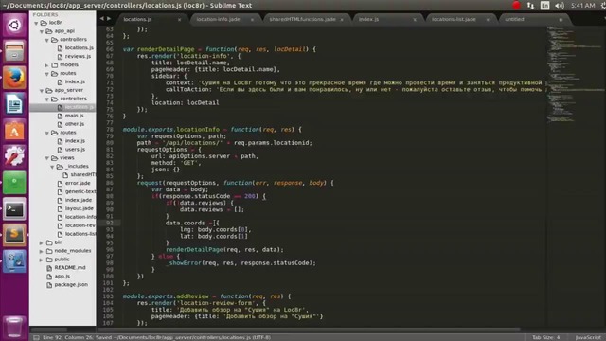Open users.js in routes folder
606x341 pixels.
tap(75, 150)
